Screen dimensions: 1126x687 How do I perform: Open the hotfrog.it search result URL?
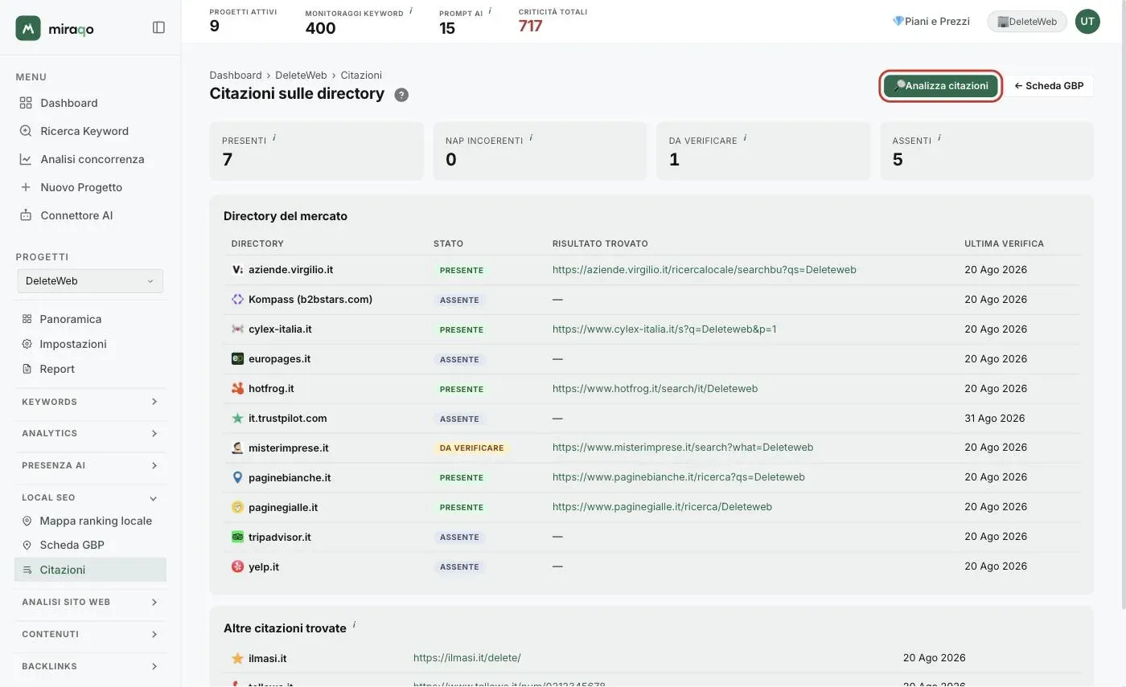click(655, 389)
